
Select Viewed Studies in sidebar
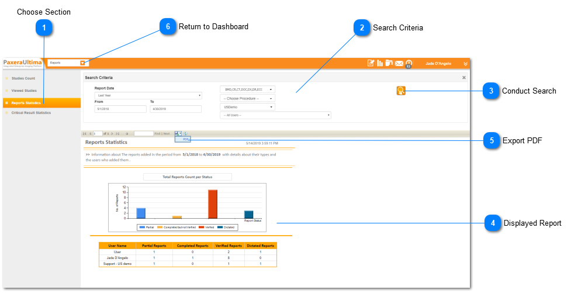tap(24, 91)
